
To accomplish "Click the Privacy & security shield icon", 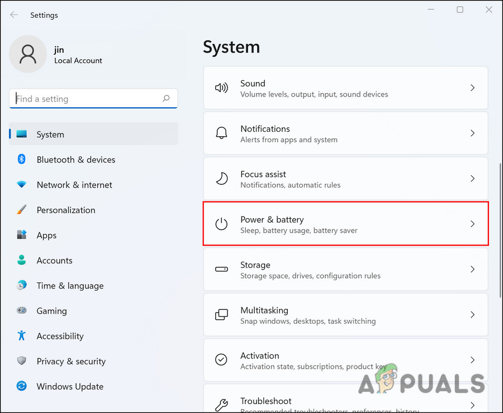I will 22,361.
